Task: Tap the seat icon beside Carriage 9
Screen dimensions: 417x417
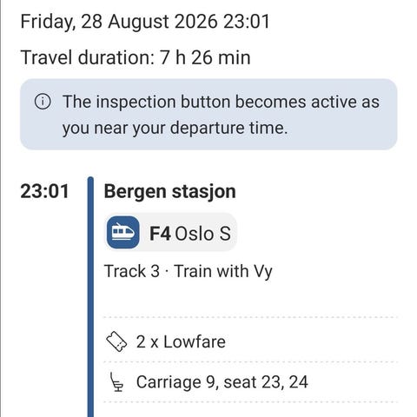Action: click(116, 382)
